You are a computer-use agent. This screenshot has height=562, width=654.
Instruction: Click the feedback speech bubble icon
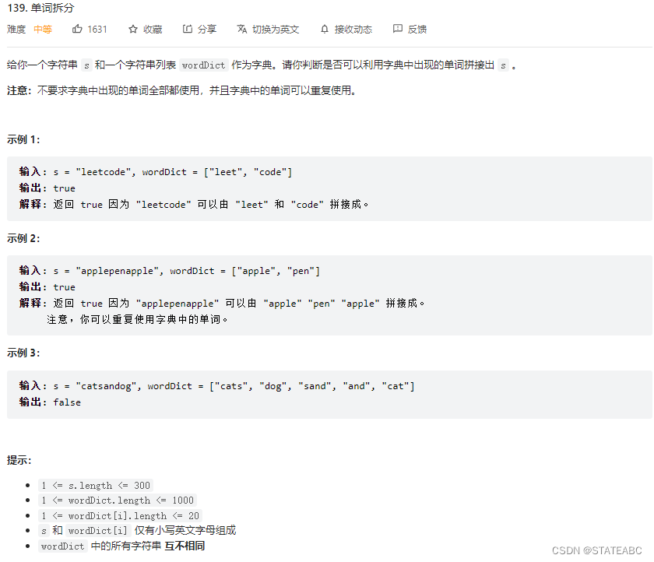point(398,29)
